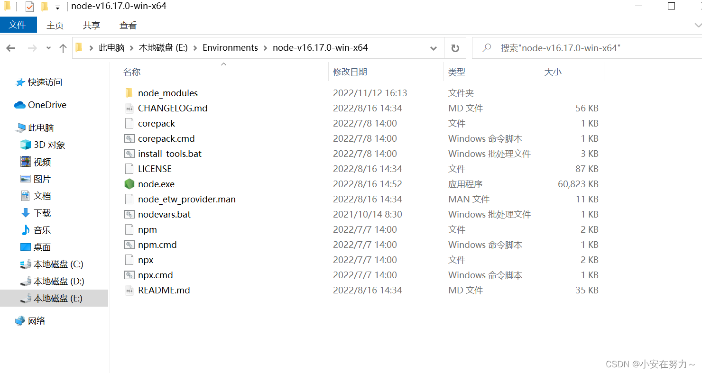Click the 56 KB size value
The image size is (702, 373).
pos(587,109)
